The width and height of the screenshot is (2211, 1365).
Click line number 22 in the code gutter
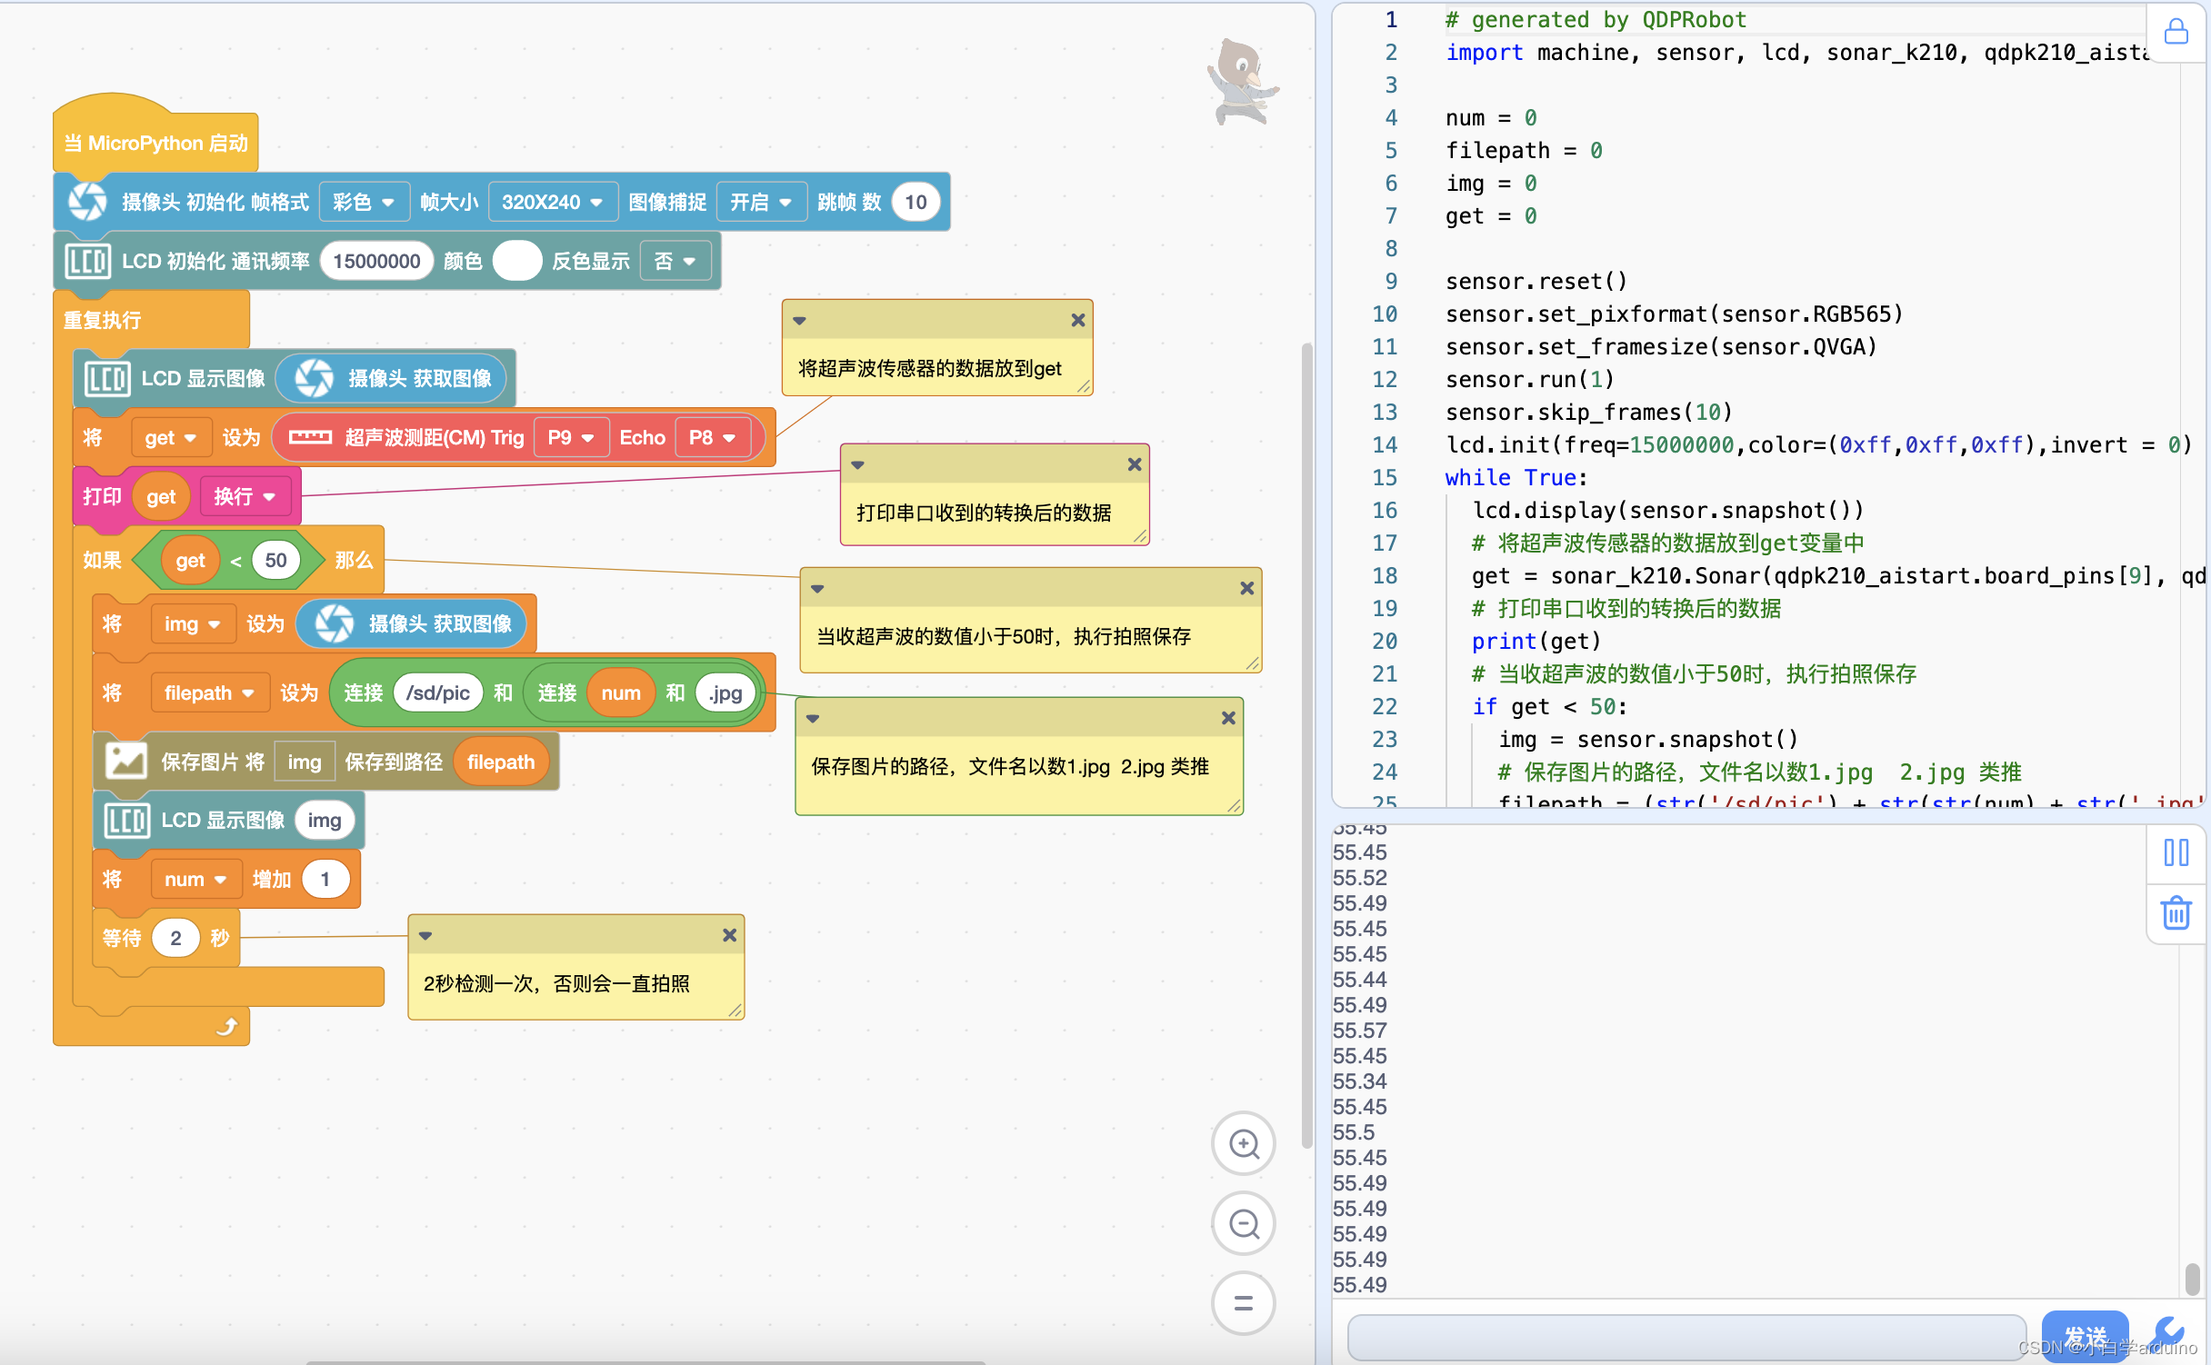(1385, 707)
